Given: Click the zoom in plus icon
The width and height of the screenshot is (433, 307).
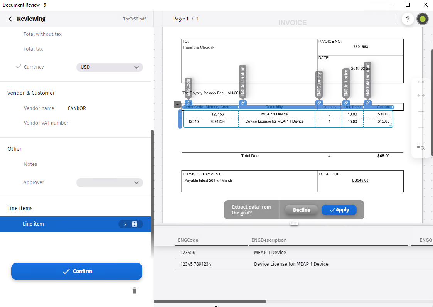Looking at the screenshot, I should (x=421, y=112).
